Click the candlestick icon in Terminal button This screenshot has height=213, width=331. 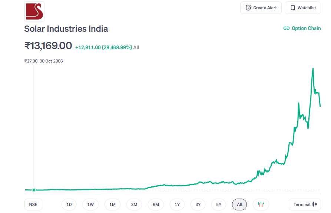point(315,204)
